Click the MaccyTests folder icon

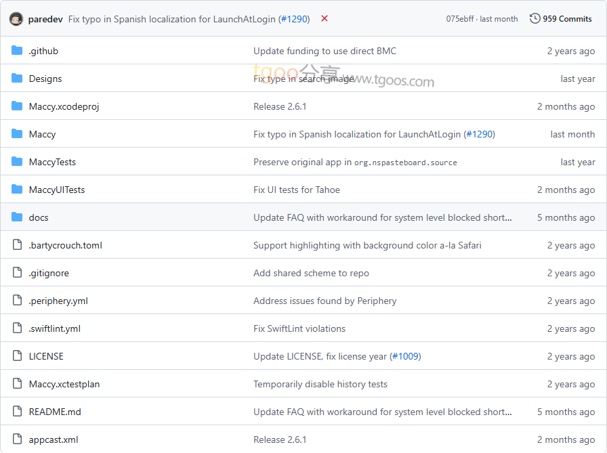pyautogui.click(x=17, y=162)
